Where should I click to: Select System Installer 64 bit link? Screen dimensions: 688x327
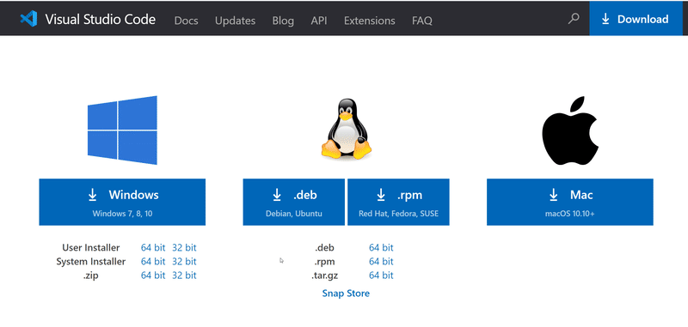[x=153, y=262]
